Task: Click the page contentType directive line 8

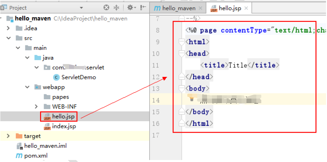Action: tap(256, 31)
